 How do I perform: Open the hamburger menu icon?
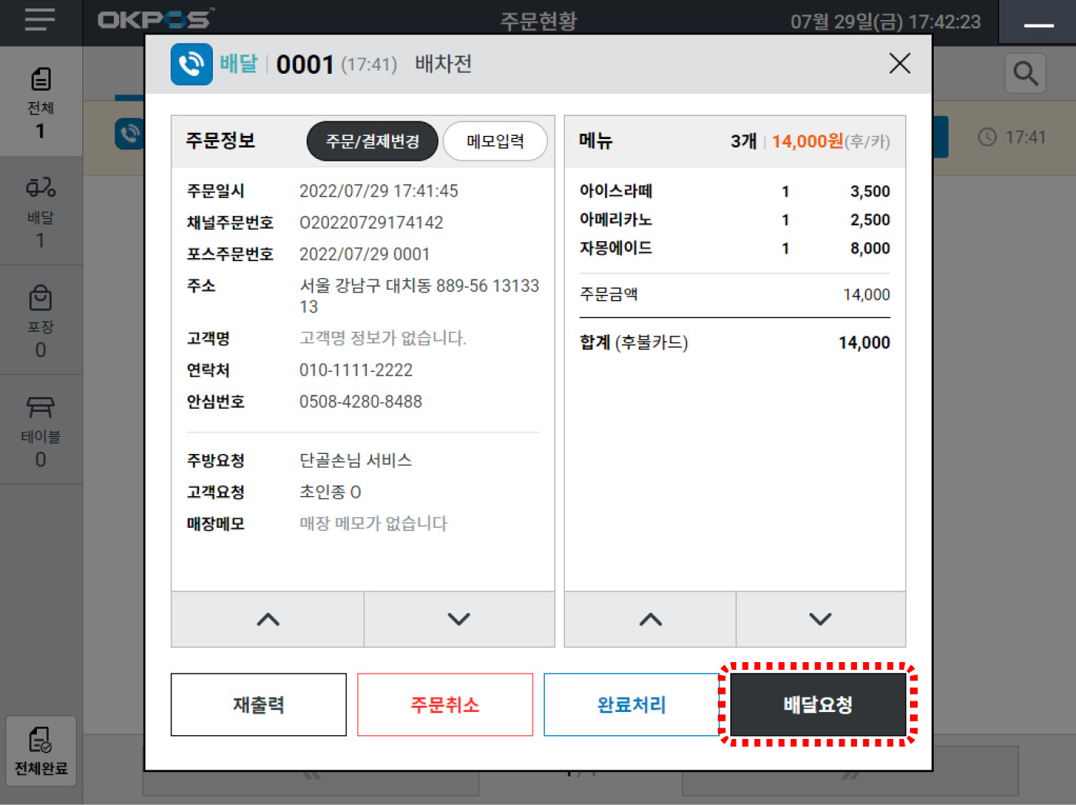click(x=40, y=20)
